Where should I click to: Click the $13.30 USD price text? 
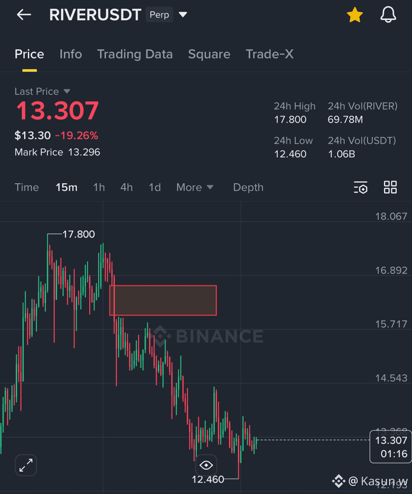tap(32, 135)
